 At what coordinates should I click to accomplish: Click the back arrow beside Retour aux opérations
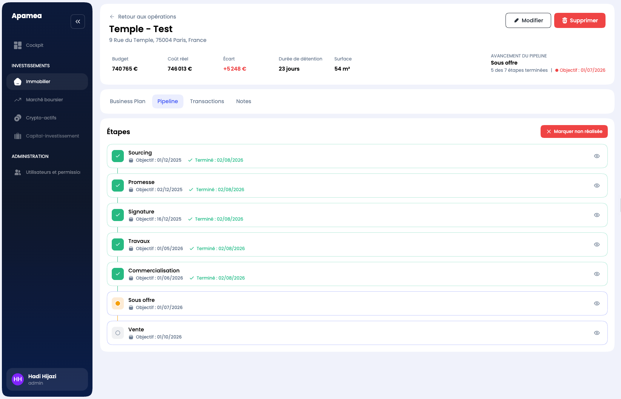[x=112, y=17]
